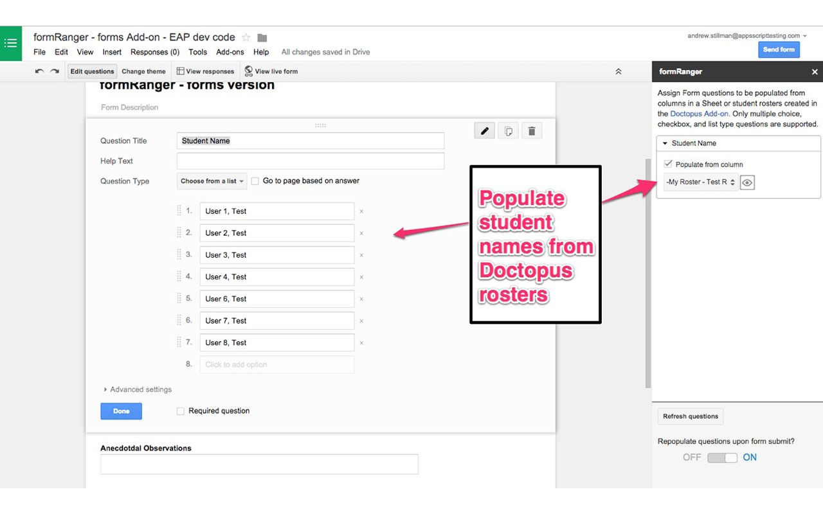Collapse toolbar with double chevron icon
This screenshot has height=514, width=823.
pyautogui.click(x=619, y=71)
